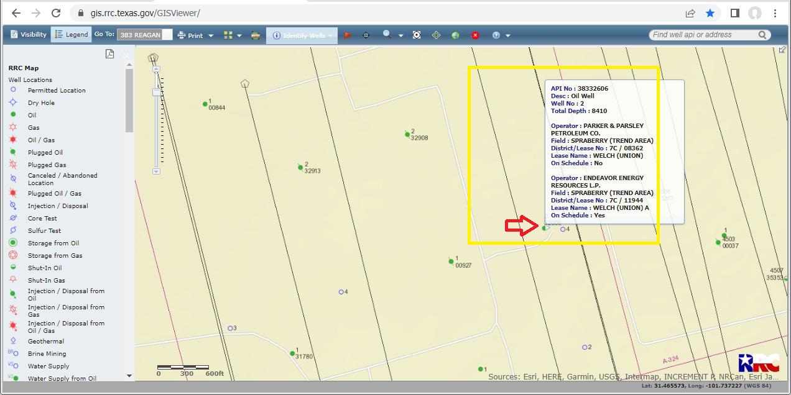
Task: Open the help question mark icon
Action: click(496, 35)
